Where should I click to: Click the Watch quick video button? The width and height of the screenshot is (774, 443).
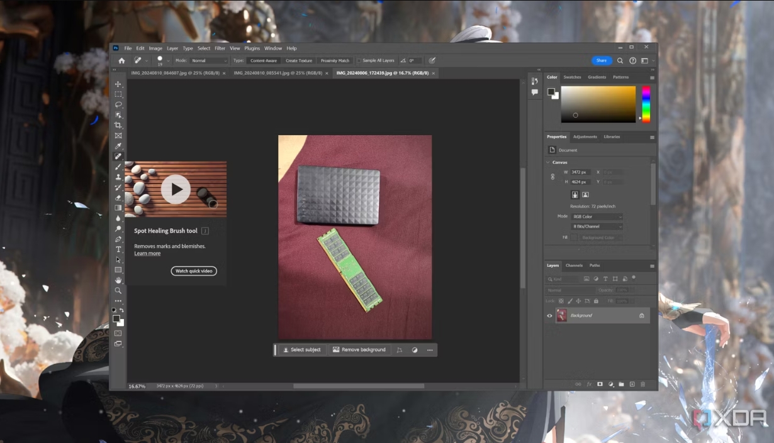194,271
